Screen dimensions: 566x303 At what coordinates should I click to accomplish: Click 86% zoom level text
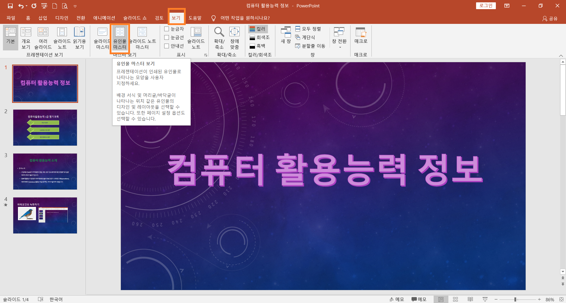[550, 299]
